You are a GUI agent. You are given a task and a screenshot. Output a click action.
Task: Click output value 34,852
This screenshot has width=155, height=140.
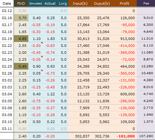tap(103, 66)
